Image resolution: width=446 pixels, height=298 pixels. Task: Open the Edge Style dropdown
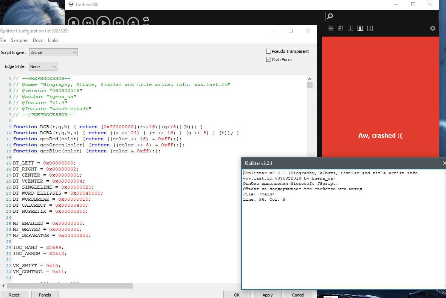(43, 67)
